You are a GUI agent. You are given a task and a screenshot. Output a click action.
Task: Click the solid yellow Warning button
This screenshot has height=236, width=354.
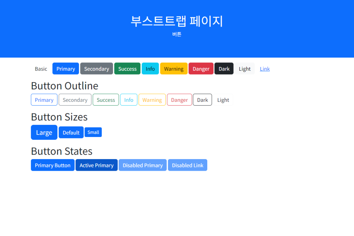pyautogui.click(x=174, y=69)
